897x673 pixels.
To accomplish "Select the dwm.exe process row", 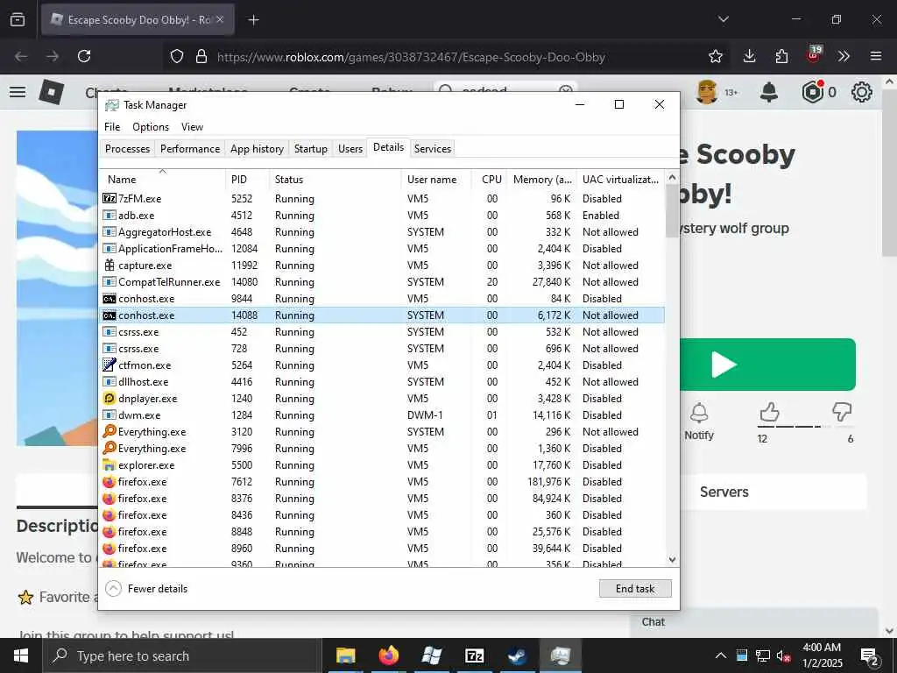I will point(382,414).
